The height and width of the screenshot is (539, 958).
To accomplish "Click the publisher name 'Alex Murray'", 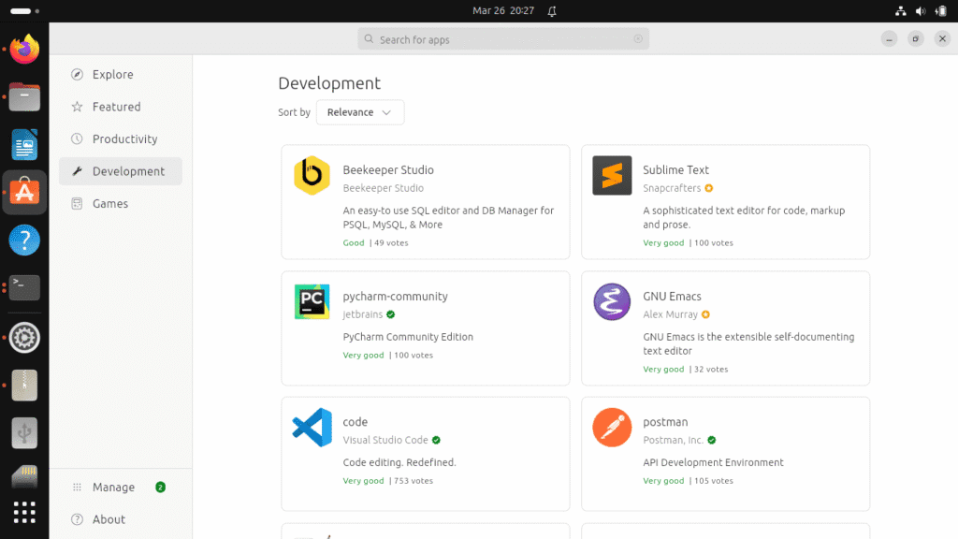I will coord(670,314).
